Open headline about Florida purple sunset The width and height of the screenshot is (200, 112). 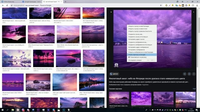(x=147, y=79)
